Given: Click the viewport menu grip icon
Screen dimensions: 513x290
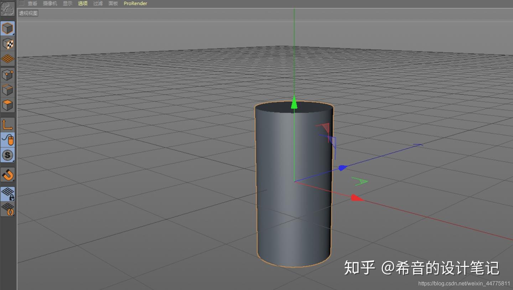Looking at the screenshot, I should tap(21, 3).
